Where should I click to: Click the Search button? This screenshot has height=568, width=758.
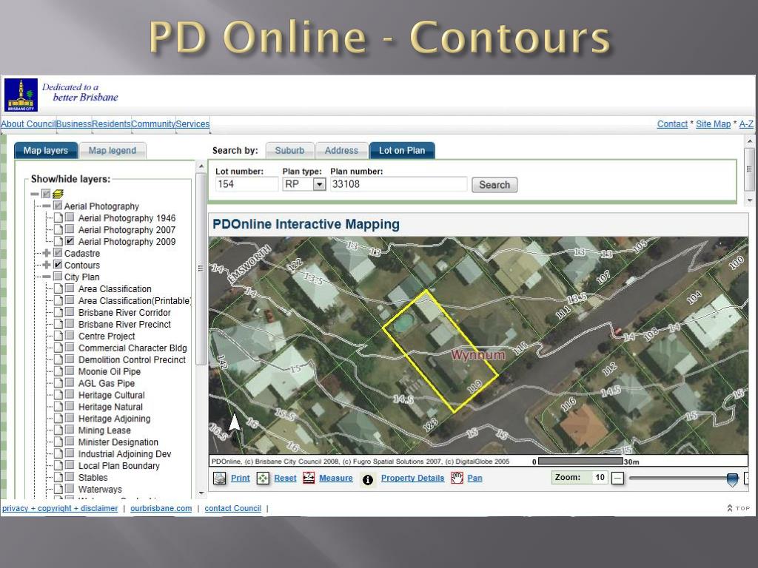tap(494, 184)
